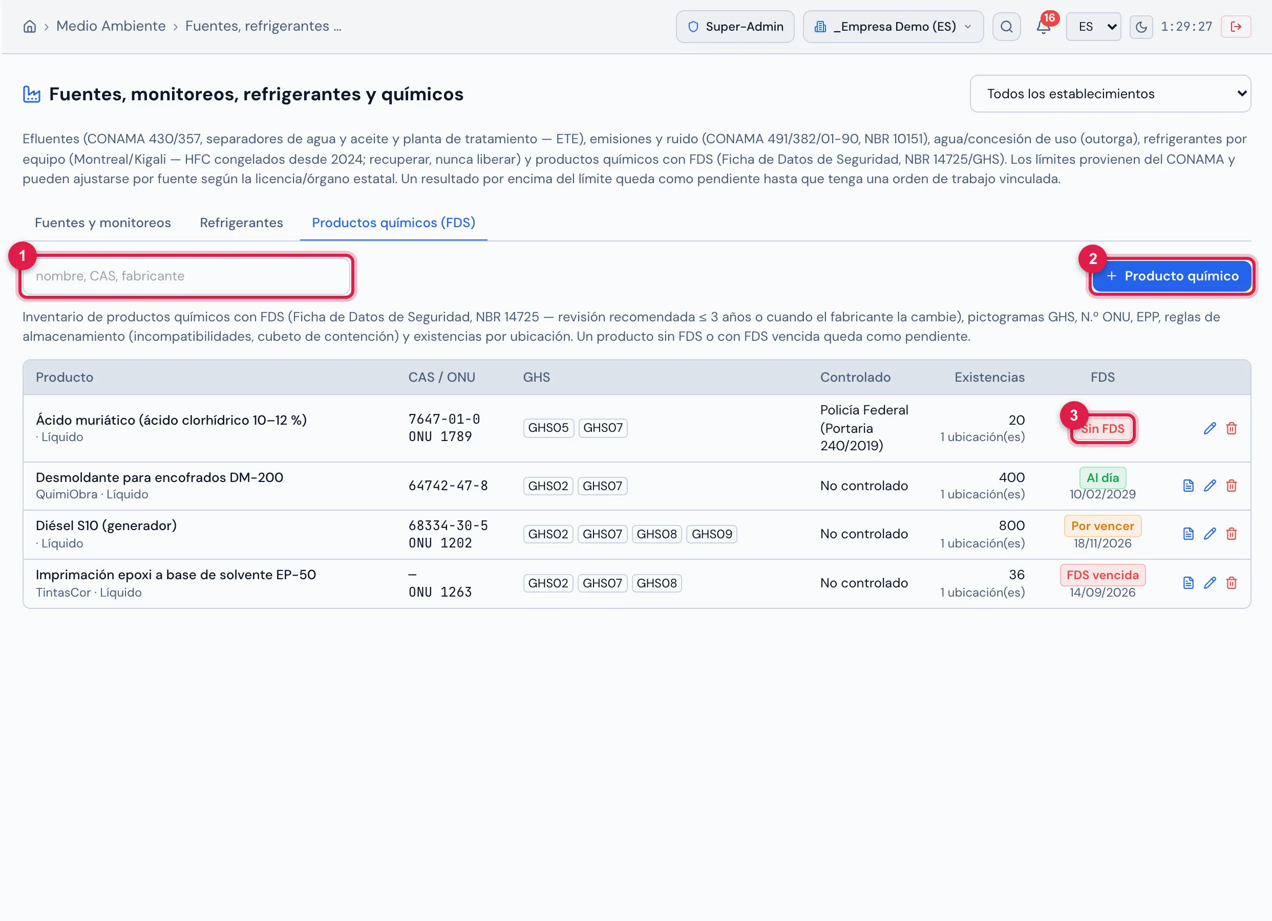Toggle dark mode moon icon
This screenshot has height=921, width=1272.
point(1141,26)
